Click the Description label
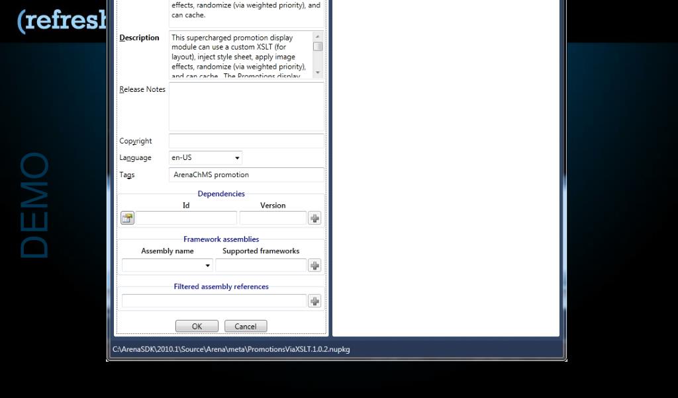The width and height of the screenshot is (678, 398). 139,38
